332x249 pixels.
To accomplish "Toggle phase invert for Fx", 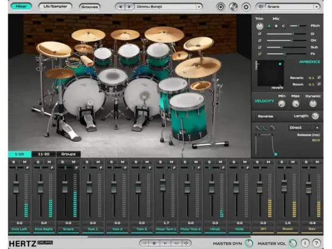I will [260, 54].
